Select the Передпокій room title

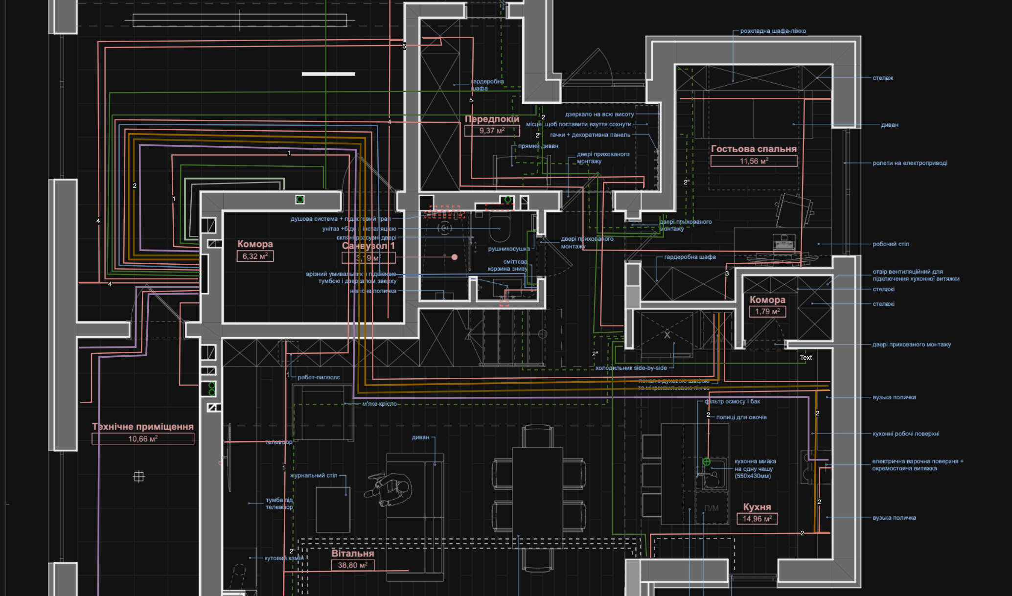click(492, 119)
